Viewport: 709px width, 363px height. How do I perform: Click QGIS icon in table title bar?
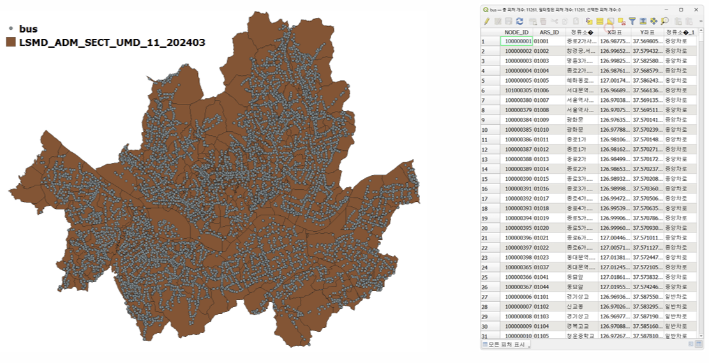(486, 10)
